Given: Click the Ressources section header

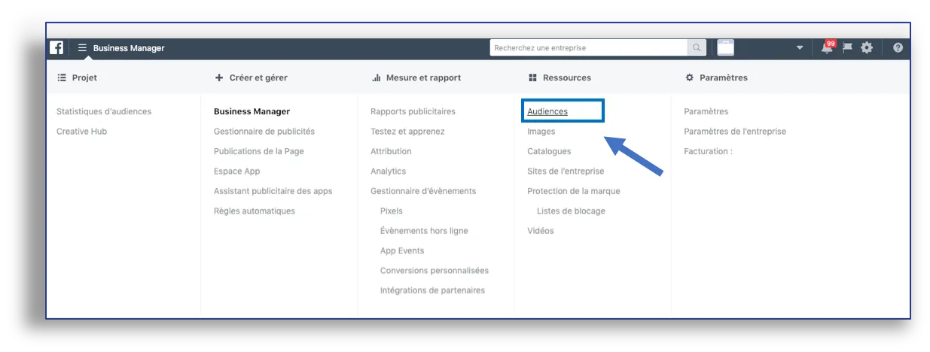Looking at the screenshot, I should [x=560, y=77].
